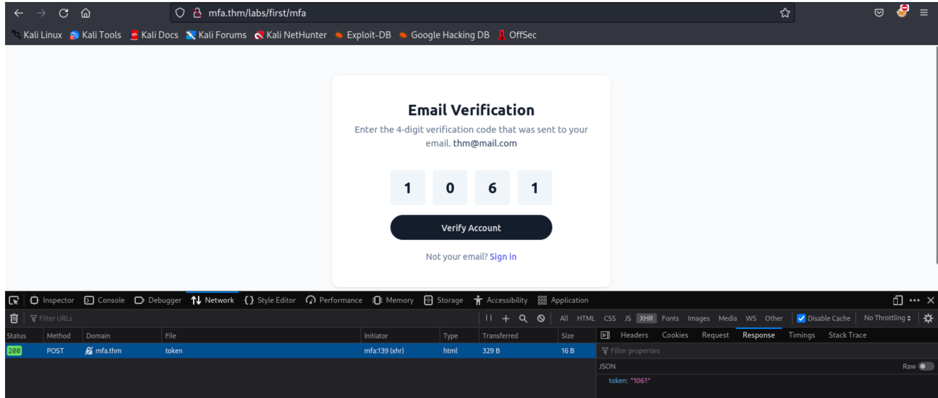Close the developer tools panel

point(930,300)
